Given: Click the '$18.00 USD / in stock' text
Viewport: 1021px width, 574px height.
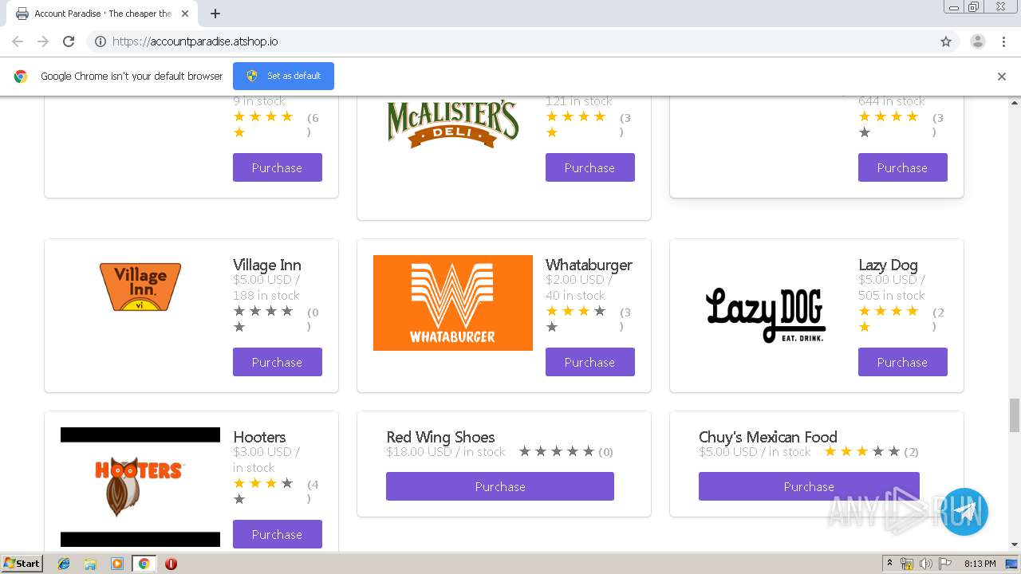Looking at the screenshot, I should pyautogui.click(x=446, y=452).
